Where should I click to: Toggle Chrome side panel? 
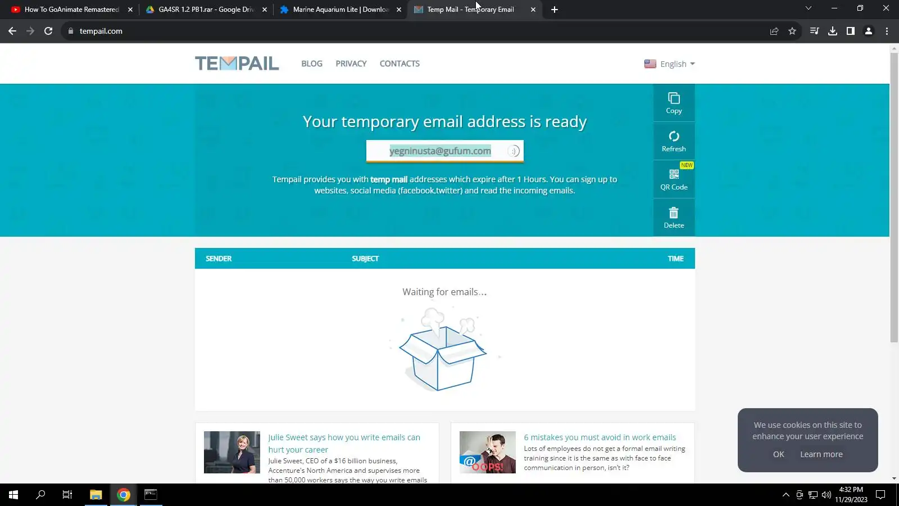pos(851,31)
